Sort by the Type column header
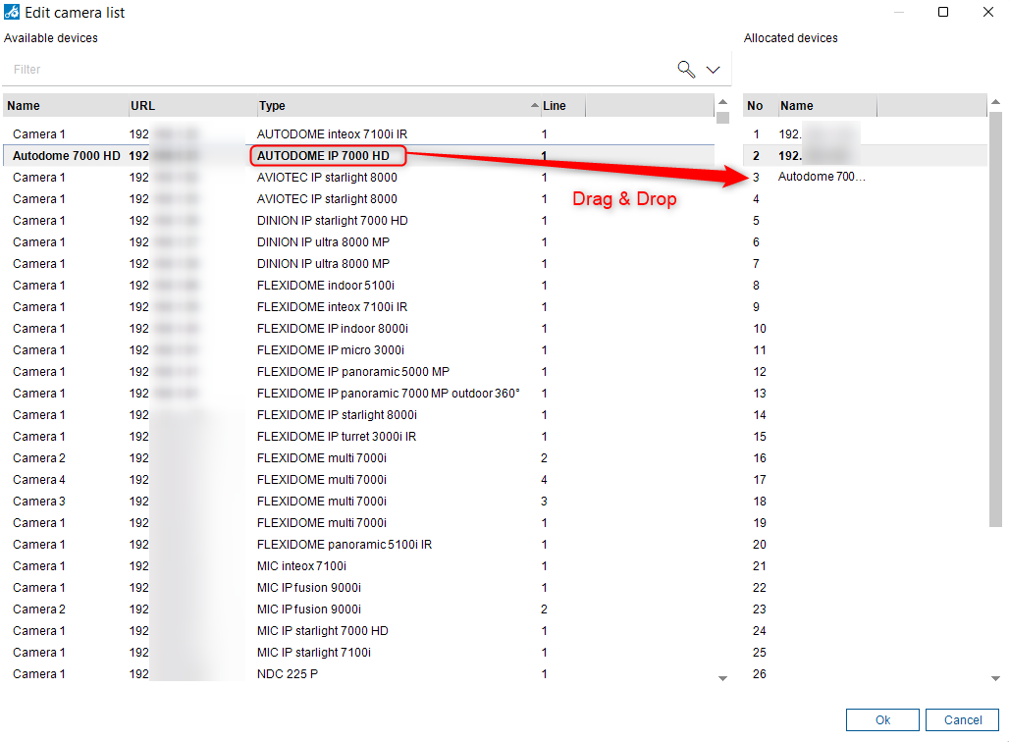 (398, 106)
